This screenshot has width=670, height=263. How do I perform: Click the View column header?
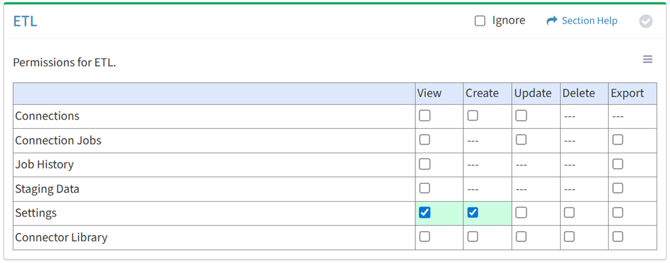click(429, 93)
